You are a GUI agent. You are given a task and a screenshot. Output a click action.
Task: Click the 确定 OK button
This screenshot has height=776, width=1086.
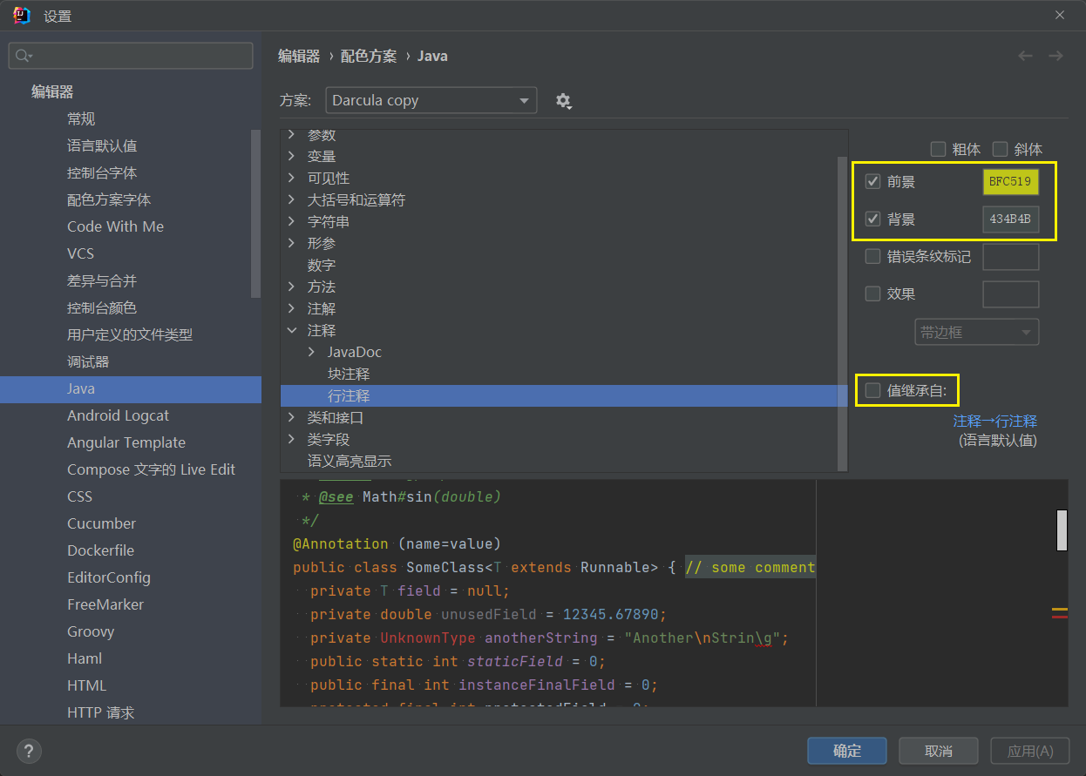[x=846, y=751]
